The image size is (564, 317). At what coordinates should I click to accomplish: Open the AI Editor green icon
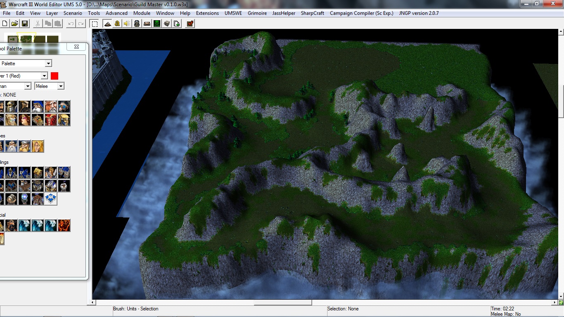tap(157, 24)
